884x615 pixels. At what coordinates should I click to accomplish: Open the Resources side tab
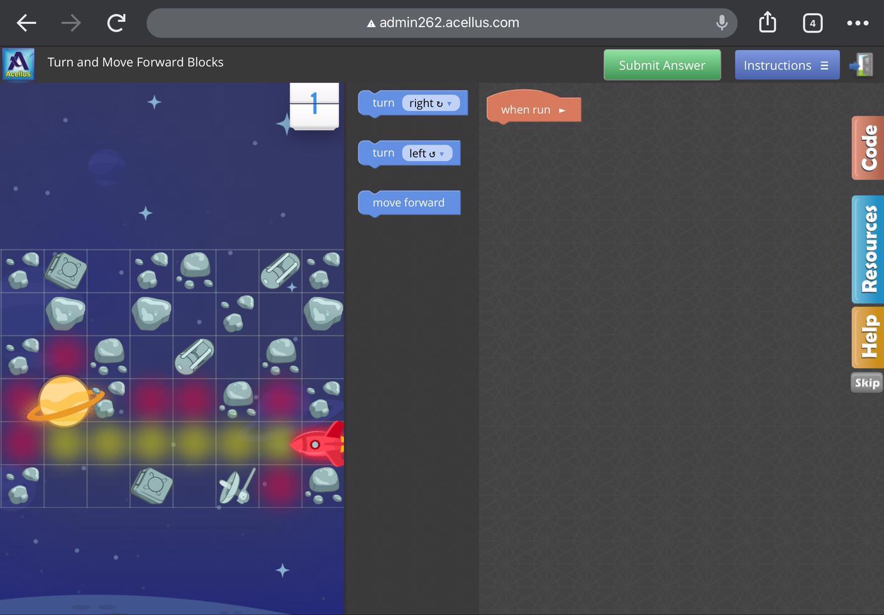868,250
